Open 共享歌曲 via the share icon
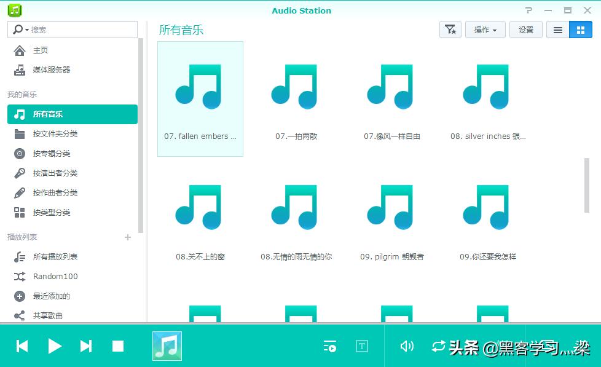This screenshot has width=601, height=367. click(20, 315)
